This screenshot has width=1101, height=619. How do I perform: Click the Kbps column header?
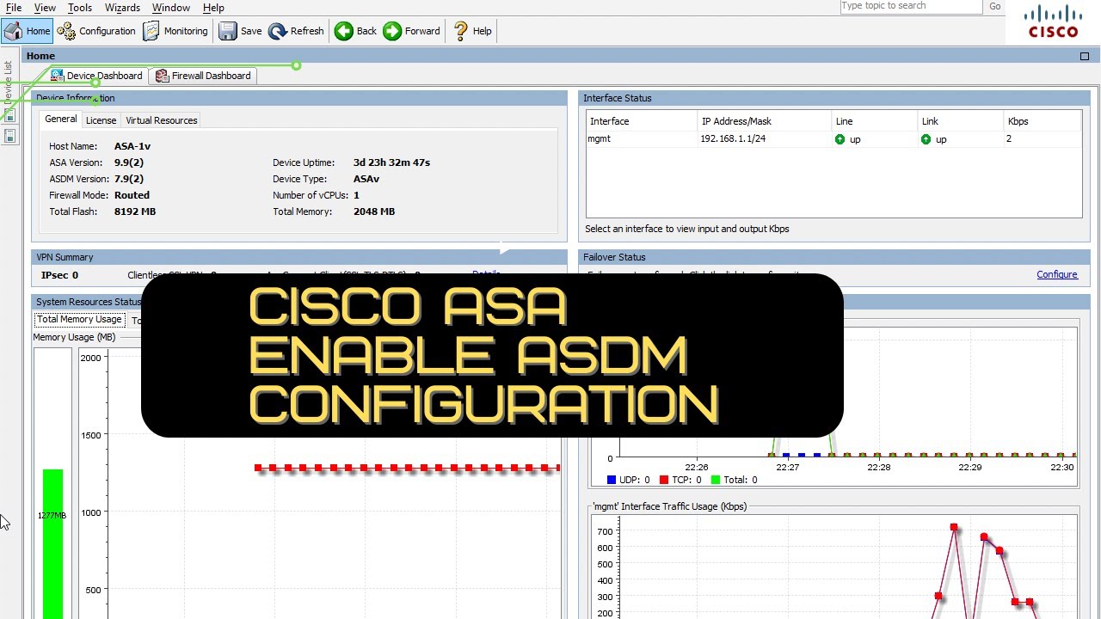1042,121
